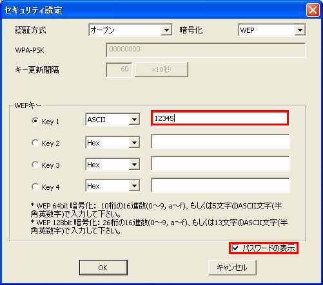Uncheck the パスワードの表示 checkbox
Screen dimensions: 323x285
(x=235, y=248)
